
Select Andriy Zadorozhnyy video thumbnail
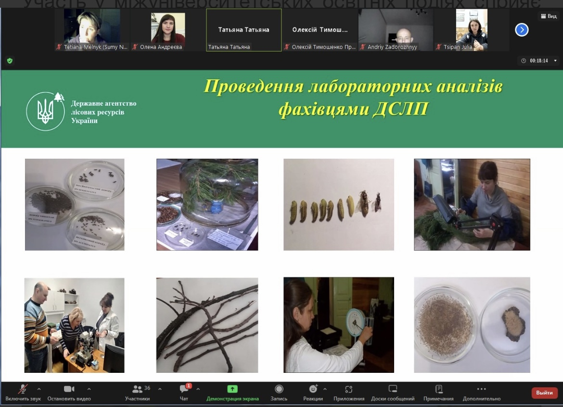[396, 30]
